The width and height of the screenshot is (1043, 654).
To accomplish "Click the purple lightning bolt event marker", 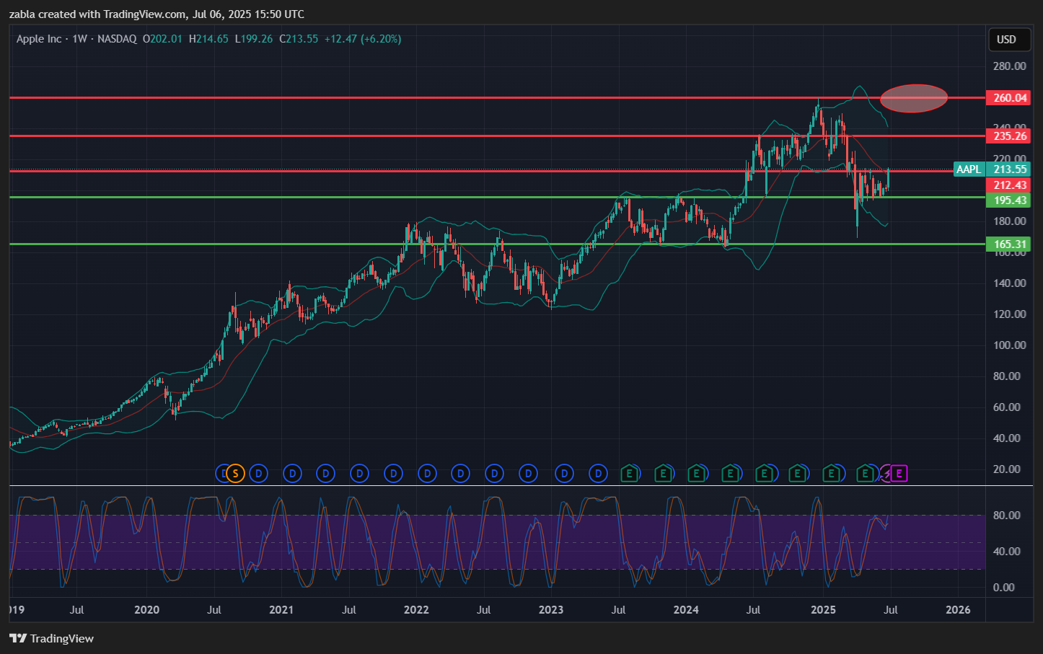I will tap(886, 474).
